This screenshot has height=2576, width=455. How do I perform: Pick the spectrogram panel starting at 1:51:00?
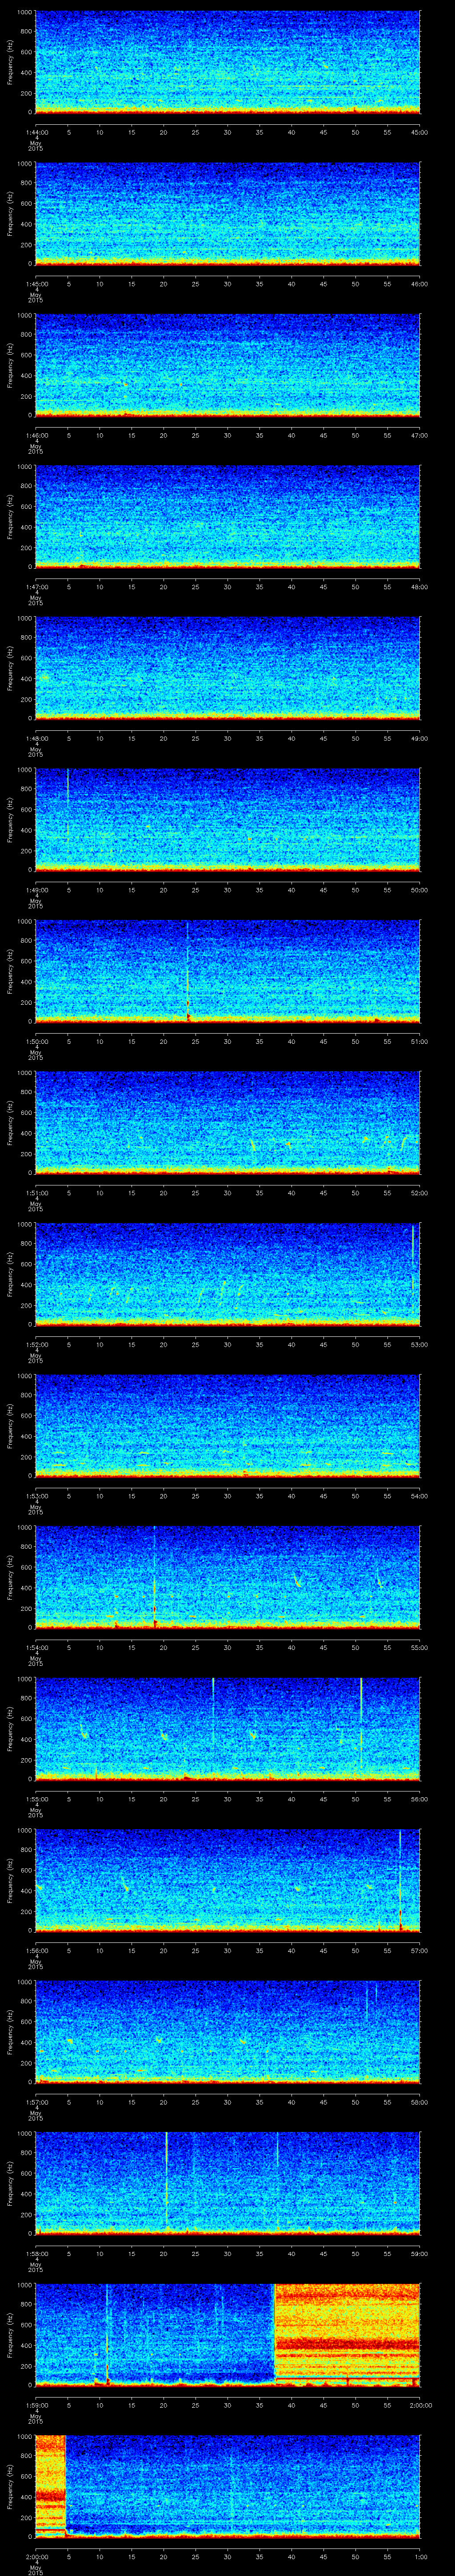point(227,1122)
